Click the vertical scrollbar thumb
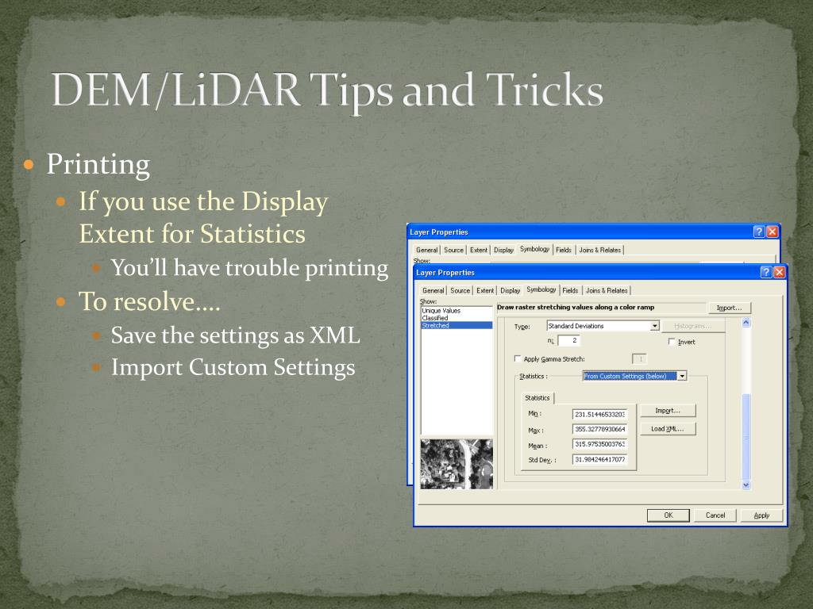Viewport: 813px width, 609px height. pyautogui.click(x=746, y=437)
